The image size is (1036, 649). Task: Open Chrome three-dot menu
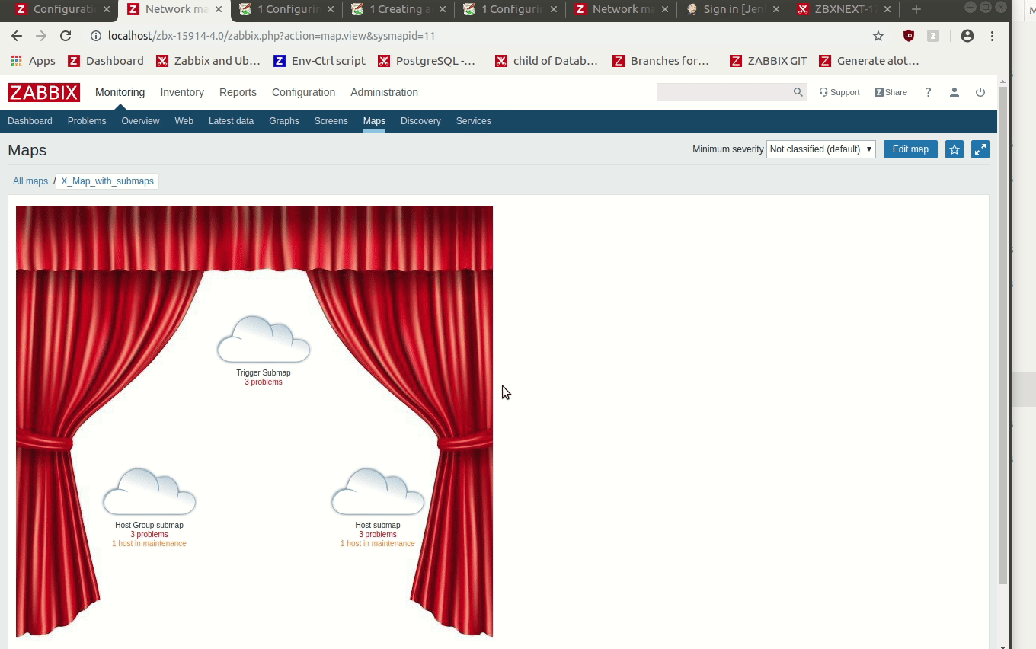click(x=992, y=36)
